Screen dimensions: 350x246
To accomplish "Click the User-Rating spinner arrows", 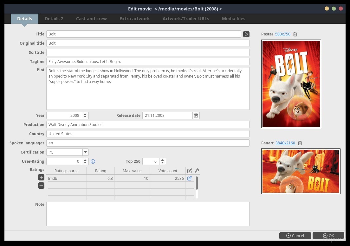I will [x=85, y=161].
